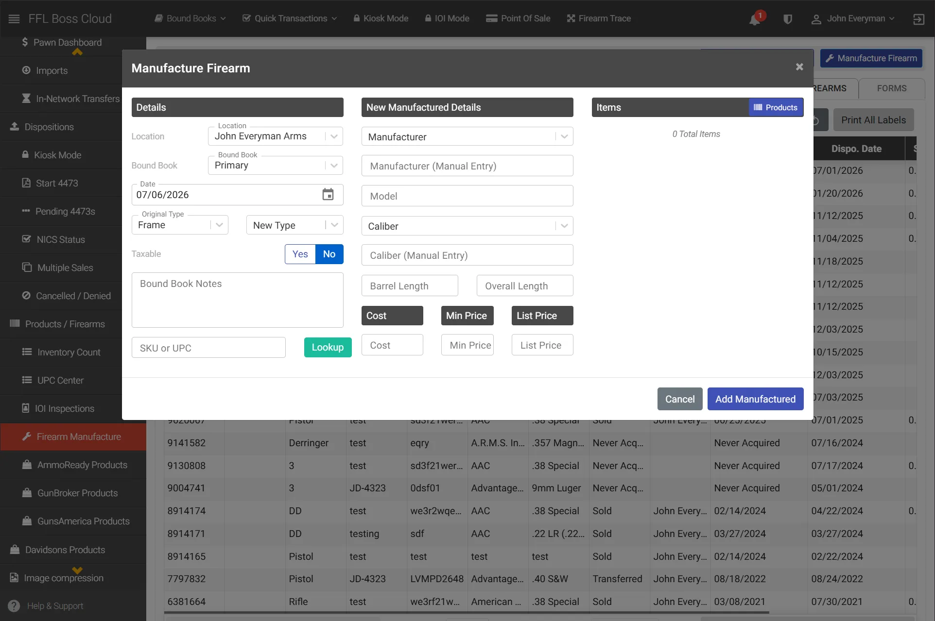This screenshot has width=935, height=621.
Task: Click the notification bell icon
Action: click(x=755, y=19)
